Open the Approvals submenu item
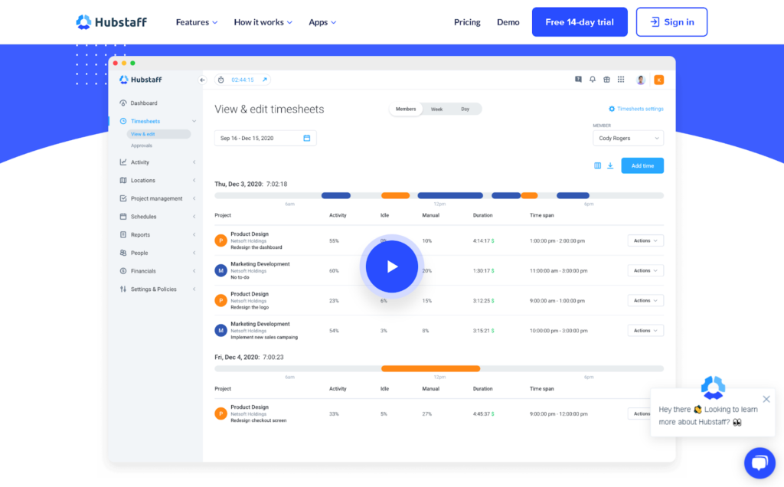Image resolution: width=784 pixels, height=487 pixels. pyautogui.click(x=142, y=145)
